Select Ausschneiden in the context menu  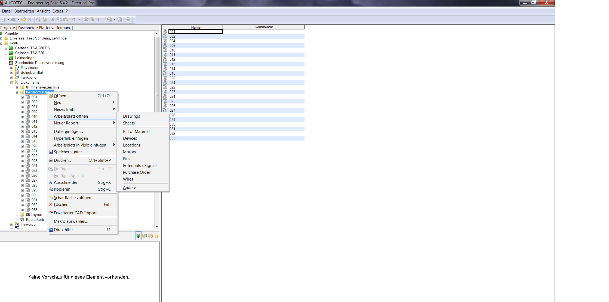pos(82,182)
